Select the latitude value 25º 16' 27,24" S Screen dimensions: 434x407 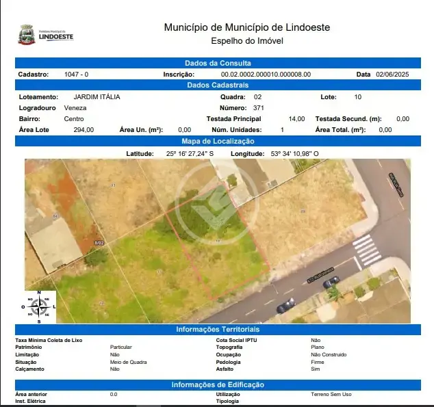pyautogui.click(x=190, y=154)
